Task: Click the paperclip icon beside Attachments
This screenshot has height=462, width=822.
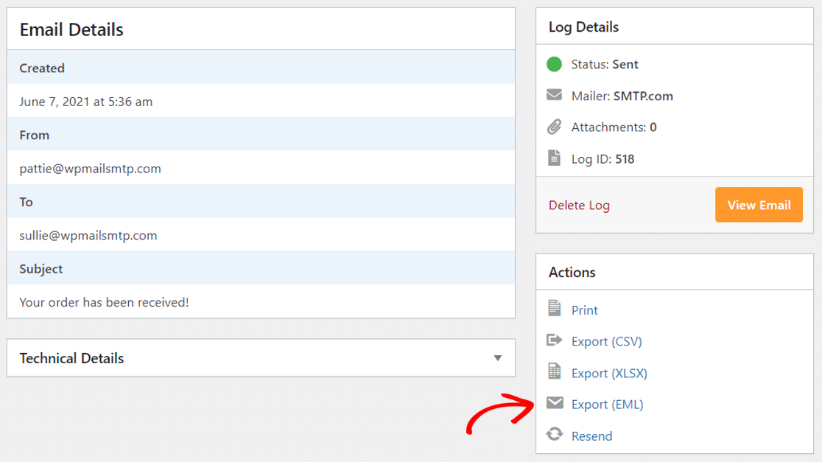Action: tap(555, 126)
